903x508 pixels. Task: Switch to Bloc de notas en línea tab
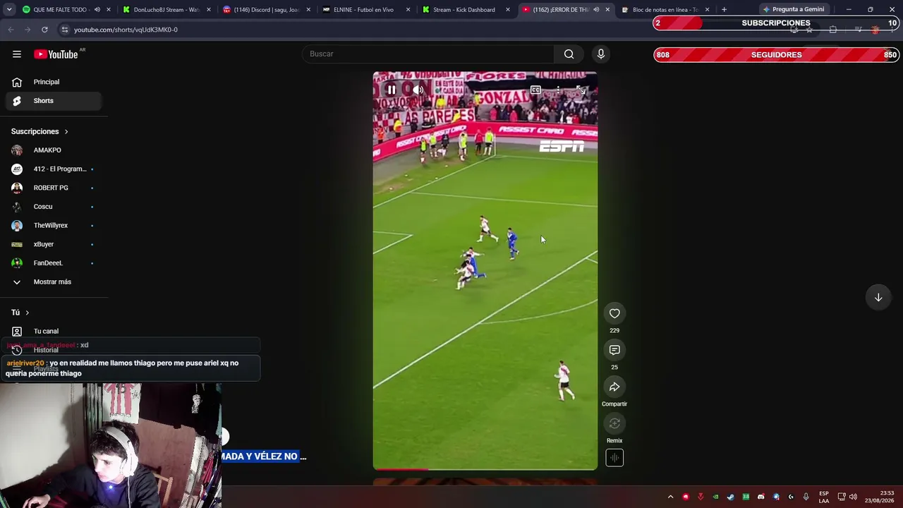tap(665, 10)
